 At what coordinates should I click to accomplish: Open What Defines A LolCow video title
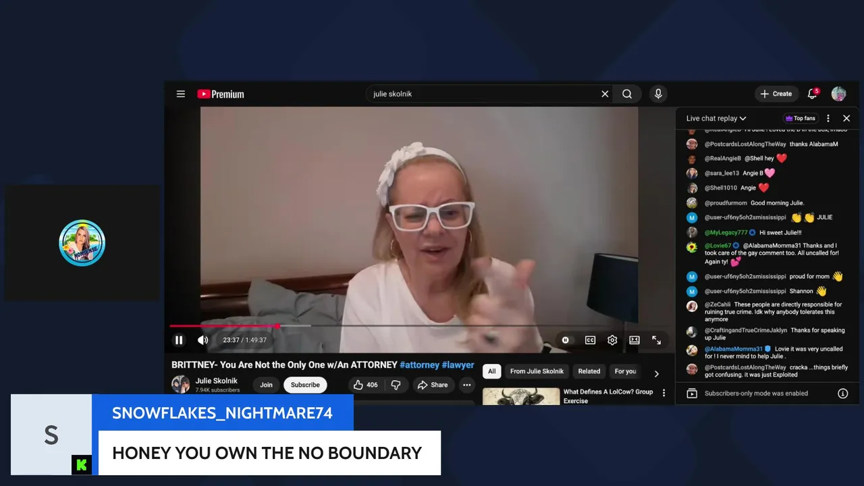pyautogui.click(x=608, y=396)
